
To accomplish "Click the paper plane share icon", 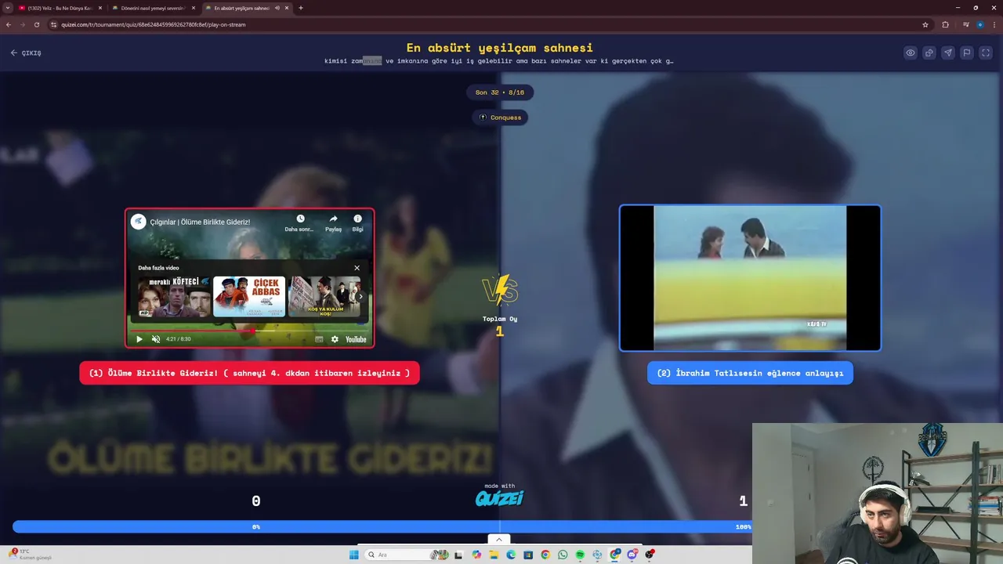I will coord(948,53).
